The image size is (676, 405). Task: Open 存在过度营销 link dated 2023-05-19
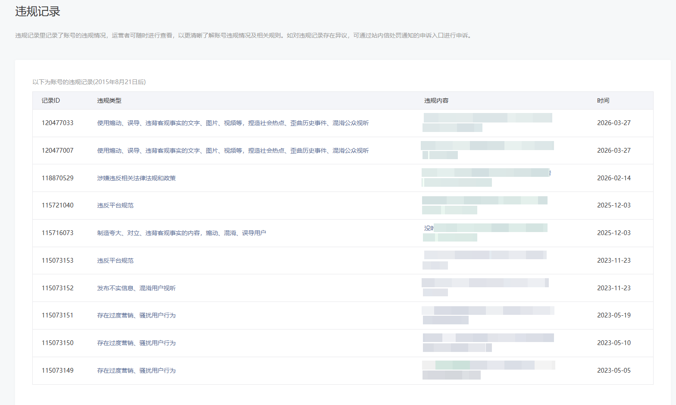click(136, 315)
